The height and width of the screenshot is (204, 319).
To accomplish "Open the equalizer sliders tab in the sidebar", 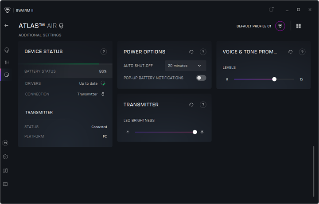I will [6, 63].
